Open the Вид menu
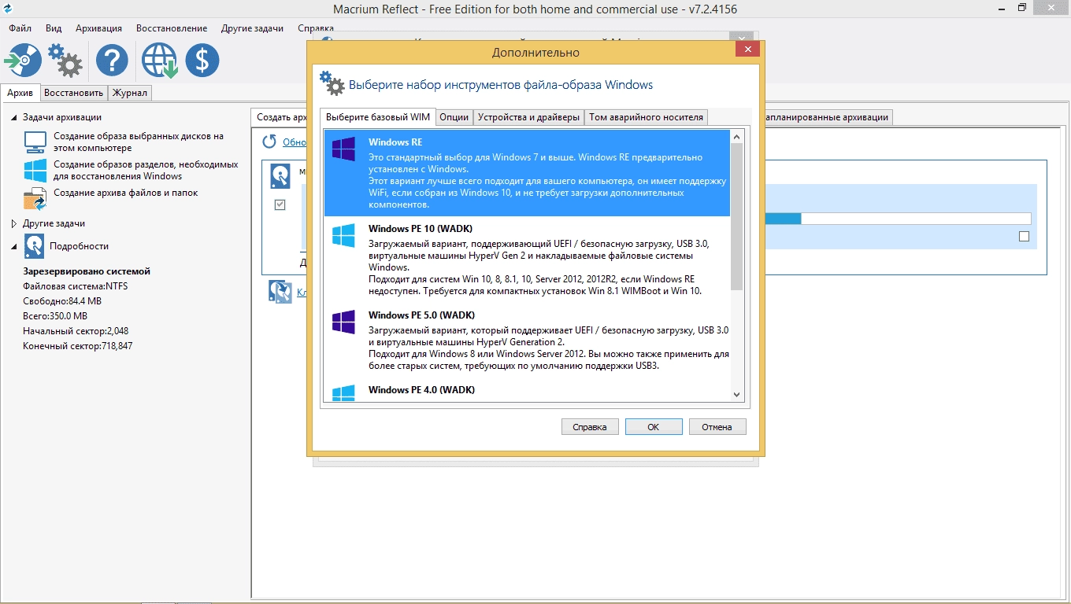 54,28
